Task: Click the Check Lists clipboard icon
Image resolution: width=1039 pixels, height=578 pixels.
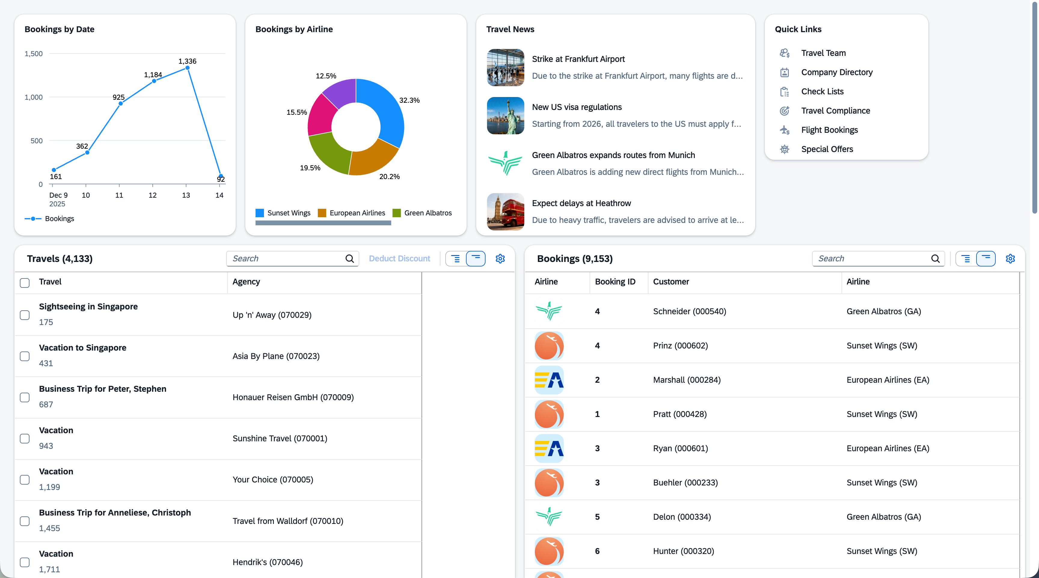Action: pyautogui.click(x=784, y=92)
